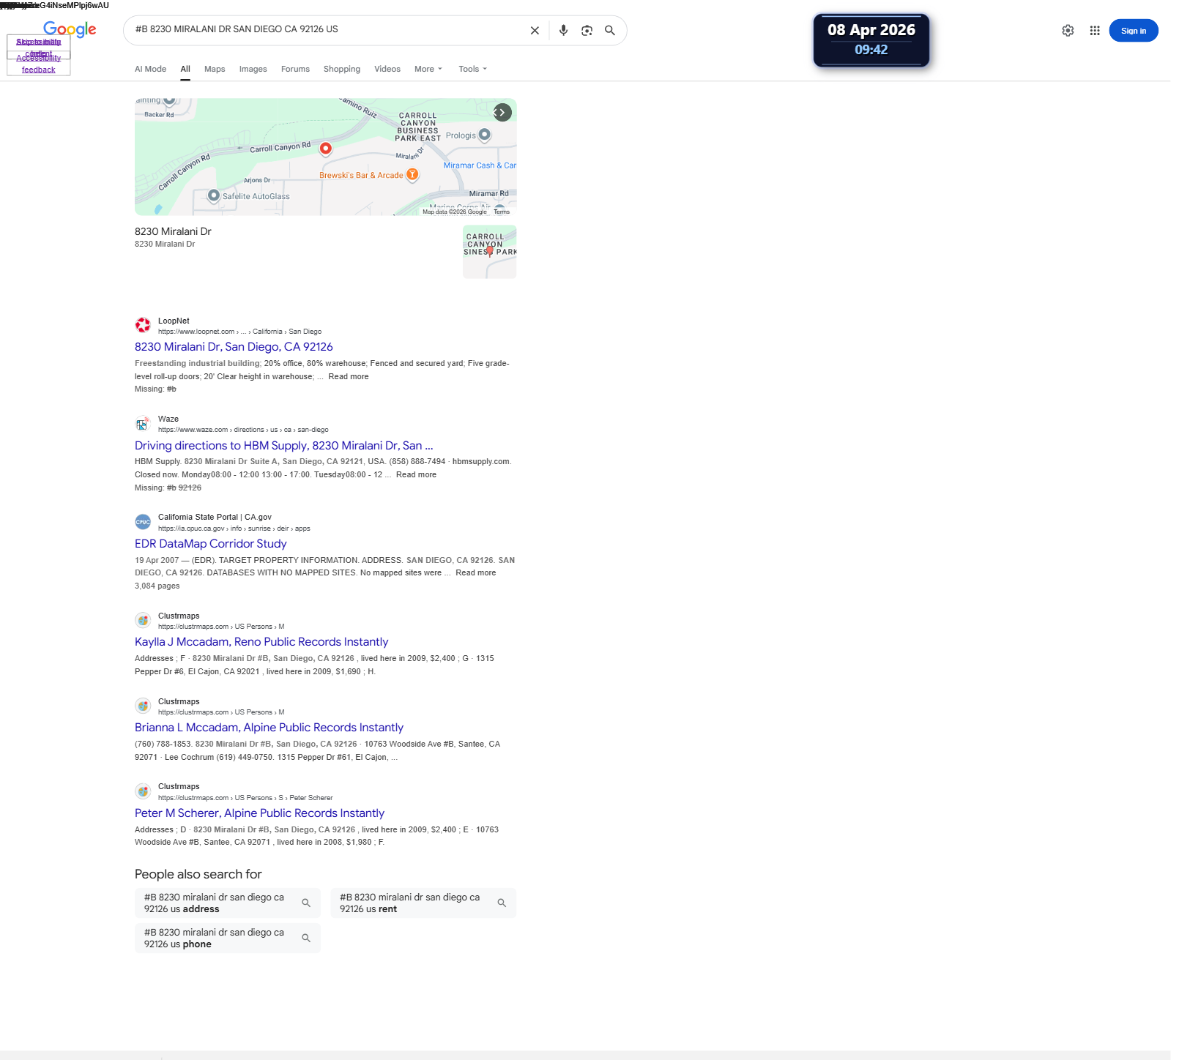Viewport: 1179px width, 1060px height.
Task: Open Brianna L Mccadam public records link
Action: 269,728
